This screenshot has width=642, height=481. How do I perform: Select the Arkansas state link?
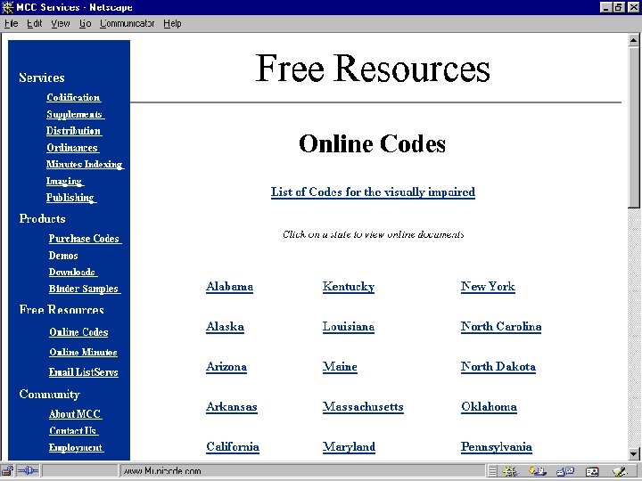click(x=232, y=407)
